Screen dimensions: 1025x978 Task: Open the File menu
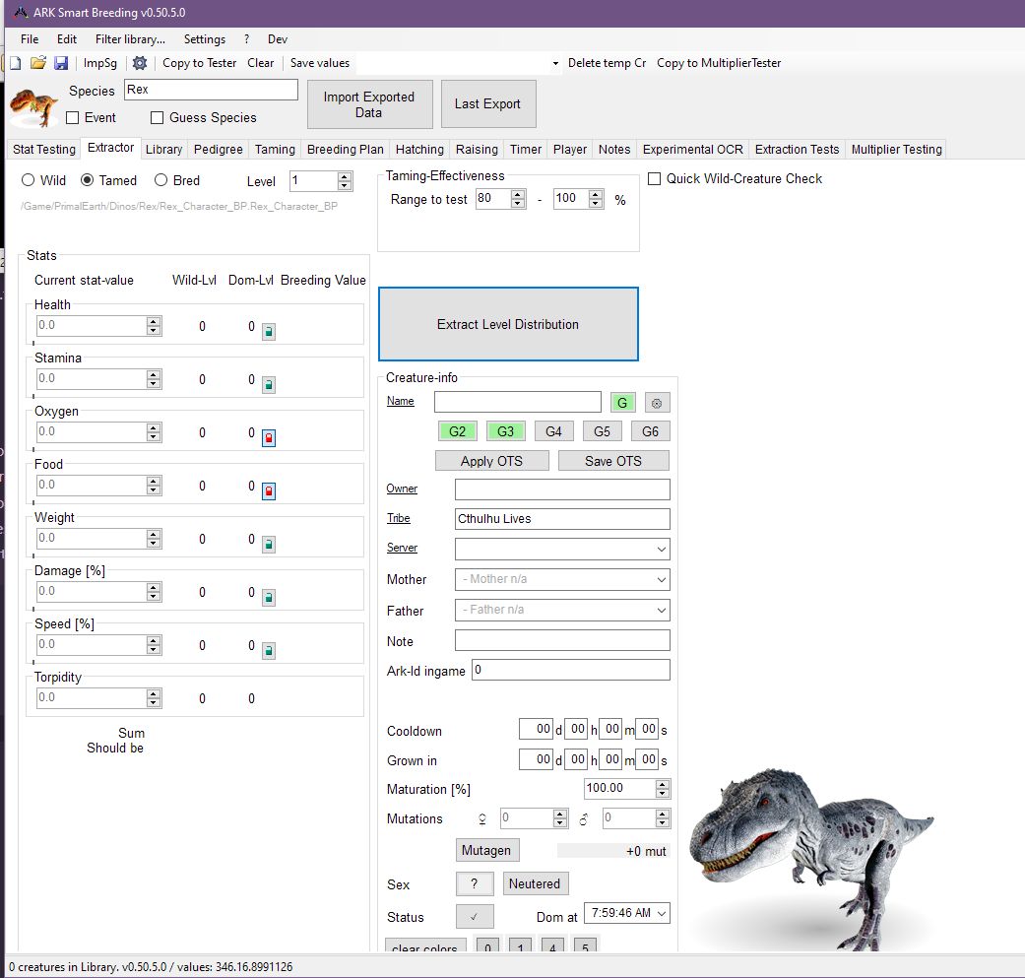[x=30, y=39]
